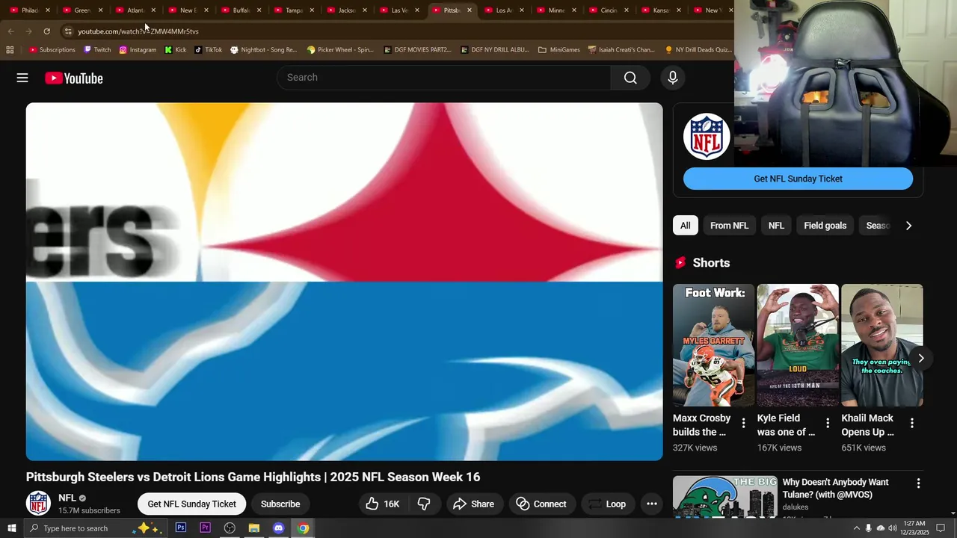The height and width of the screenshot is (538, 957).
Task: Reload the page with the refresh icon
Action: [x=46, y=31]
